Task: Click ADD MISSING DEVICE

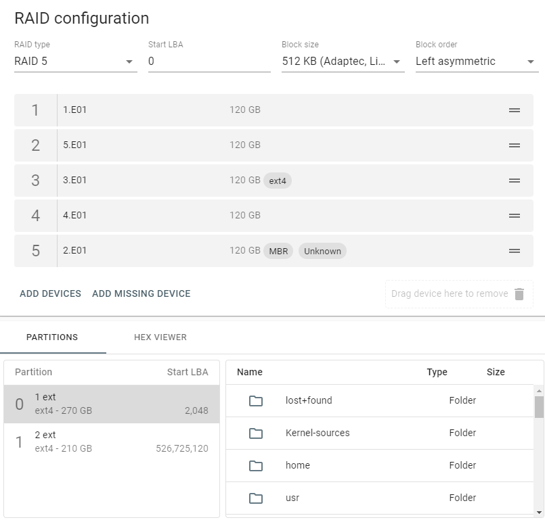Action: pos(141,293)
